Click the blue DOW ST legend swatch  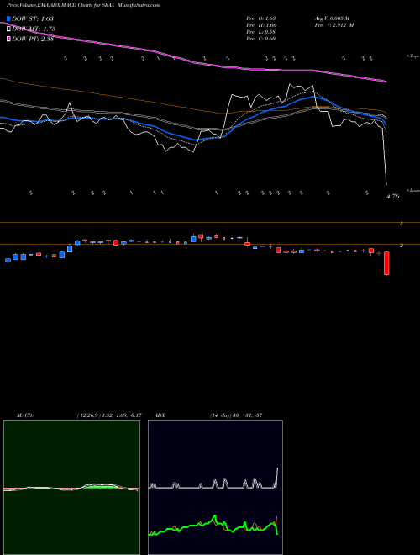[9, 18]
